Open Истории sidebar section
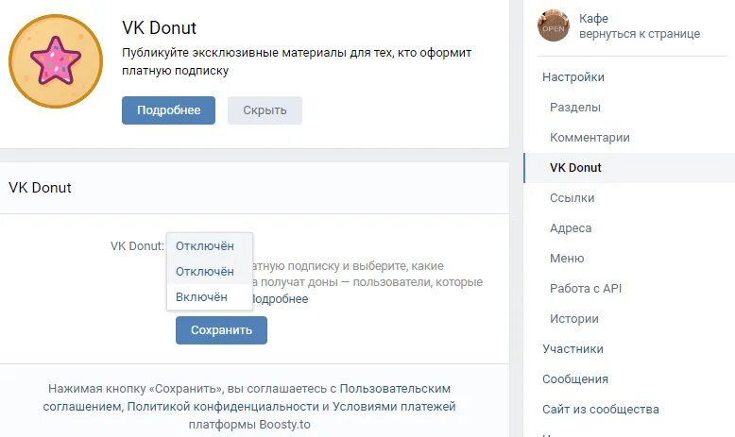 click(574, 319)
